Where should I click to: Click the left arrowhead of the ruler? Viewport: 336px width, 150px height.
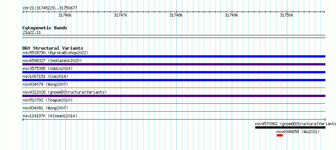click(23, 12)
